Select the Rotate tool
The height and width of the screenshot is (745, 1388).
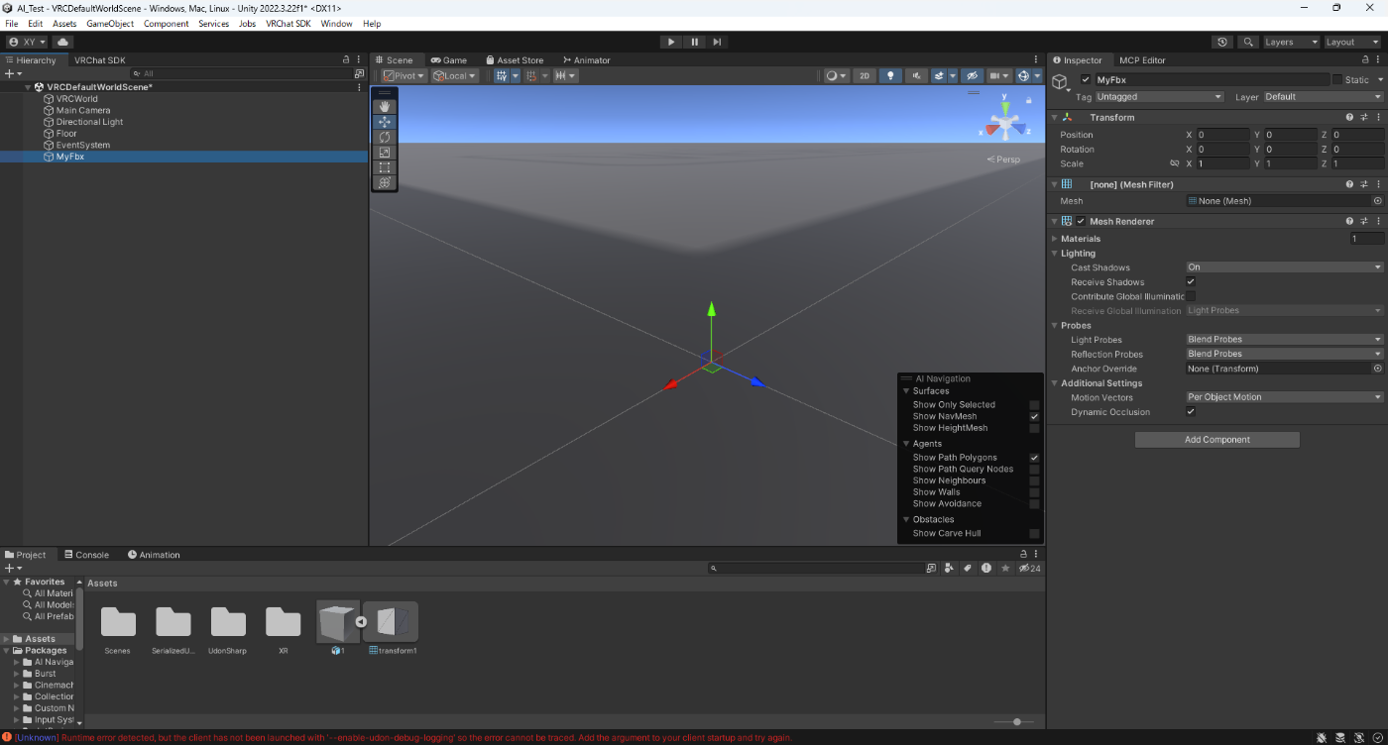pyautogui.click(x=385, y=137)
